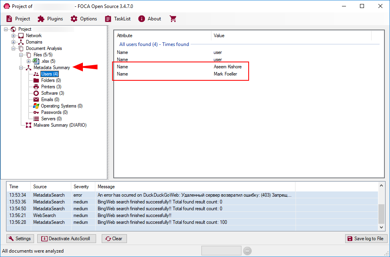
Task: Select Passwords (0) in the tree
Action: coord(54,112)
